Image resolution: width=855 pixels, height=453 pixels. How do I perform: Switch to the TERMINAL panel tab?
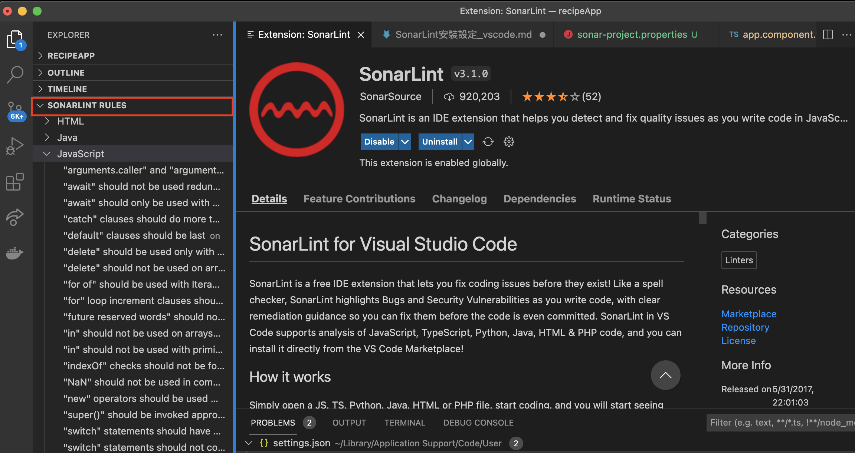point(405,423)
